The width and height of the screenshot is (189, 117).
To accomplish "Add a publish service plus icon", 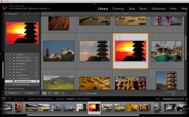I will coord(38,89).
